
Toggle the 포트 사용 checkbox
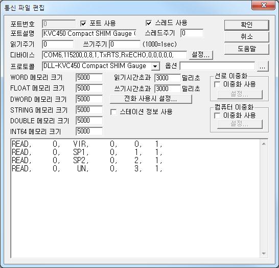(83, 24)
